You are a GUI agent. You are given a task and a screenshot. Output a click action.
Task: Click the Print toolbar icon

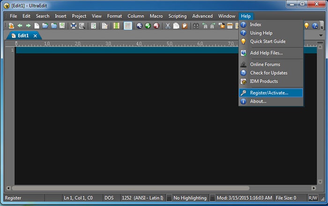74,26
